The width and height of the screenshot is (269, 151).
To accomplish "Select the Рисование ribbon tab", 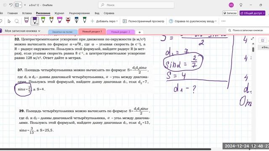I will [x=43, y=13].
